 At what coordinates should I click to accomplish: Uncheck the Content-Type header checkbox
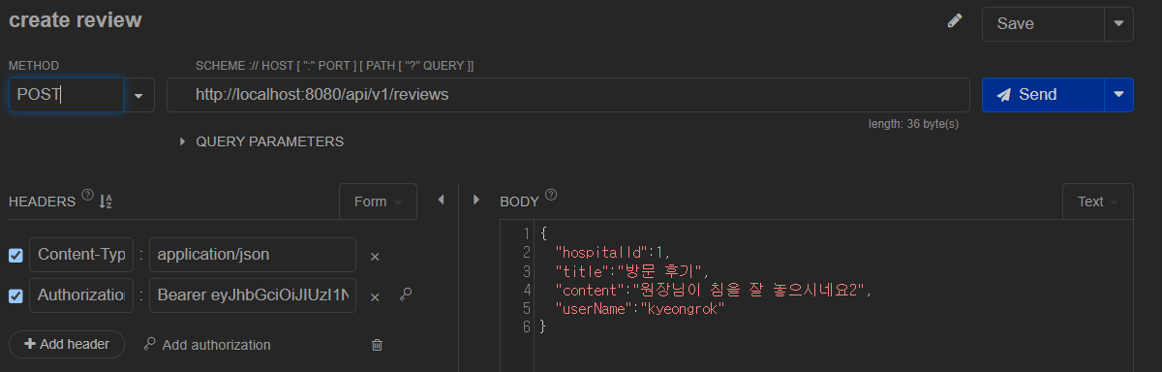15,256
